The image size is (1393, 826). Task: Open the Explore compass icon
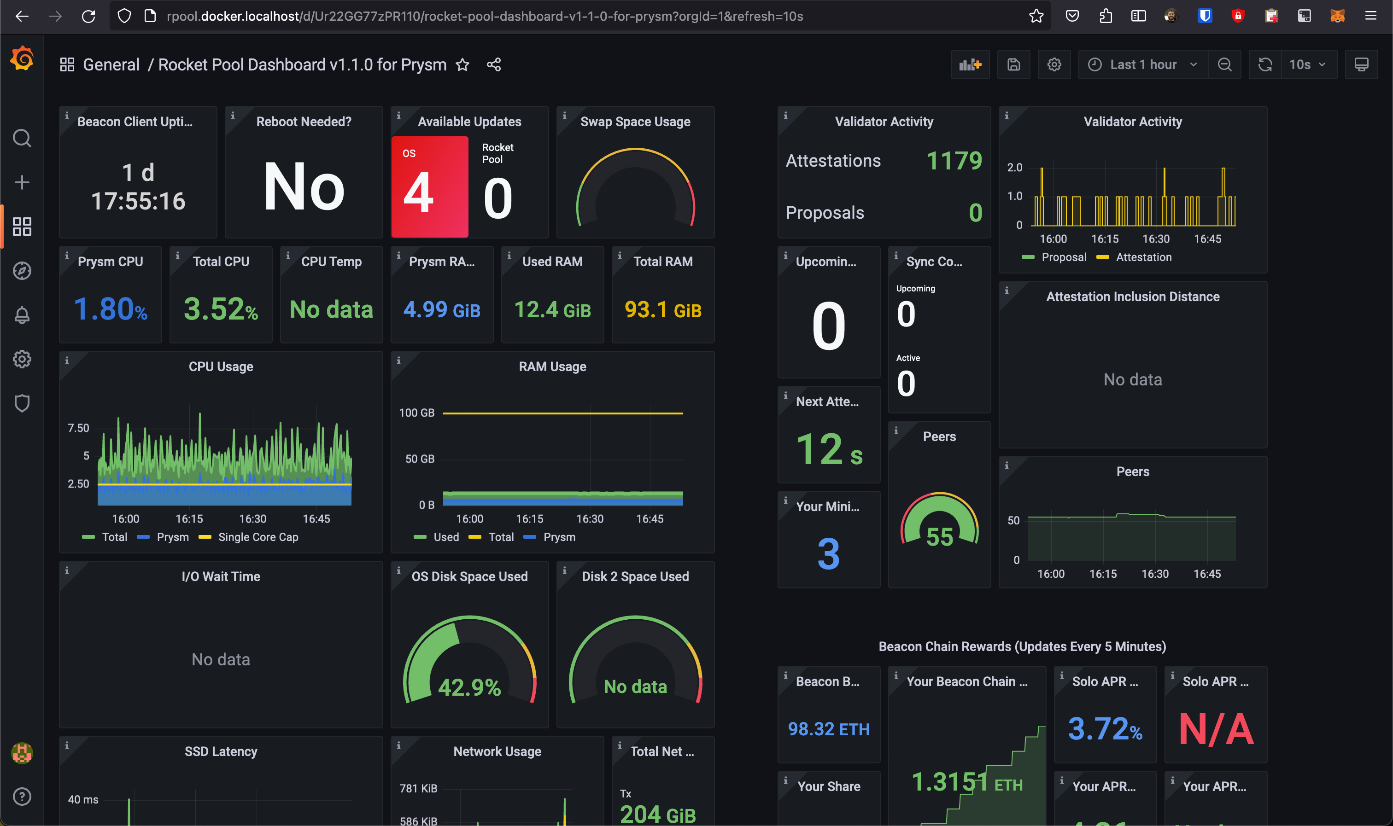pyautogui.click(x=22, y=271)
